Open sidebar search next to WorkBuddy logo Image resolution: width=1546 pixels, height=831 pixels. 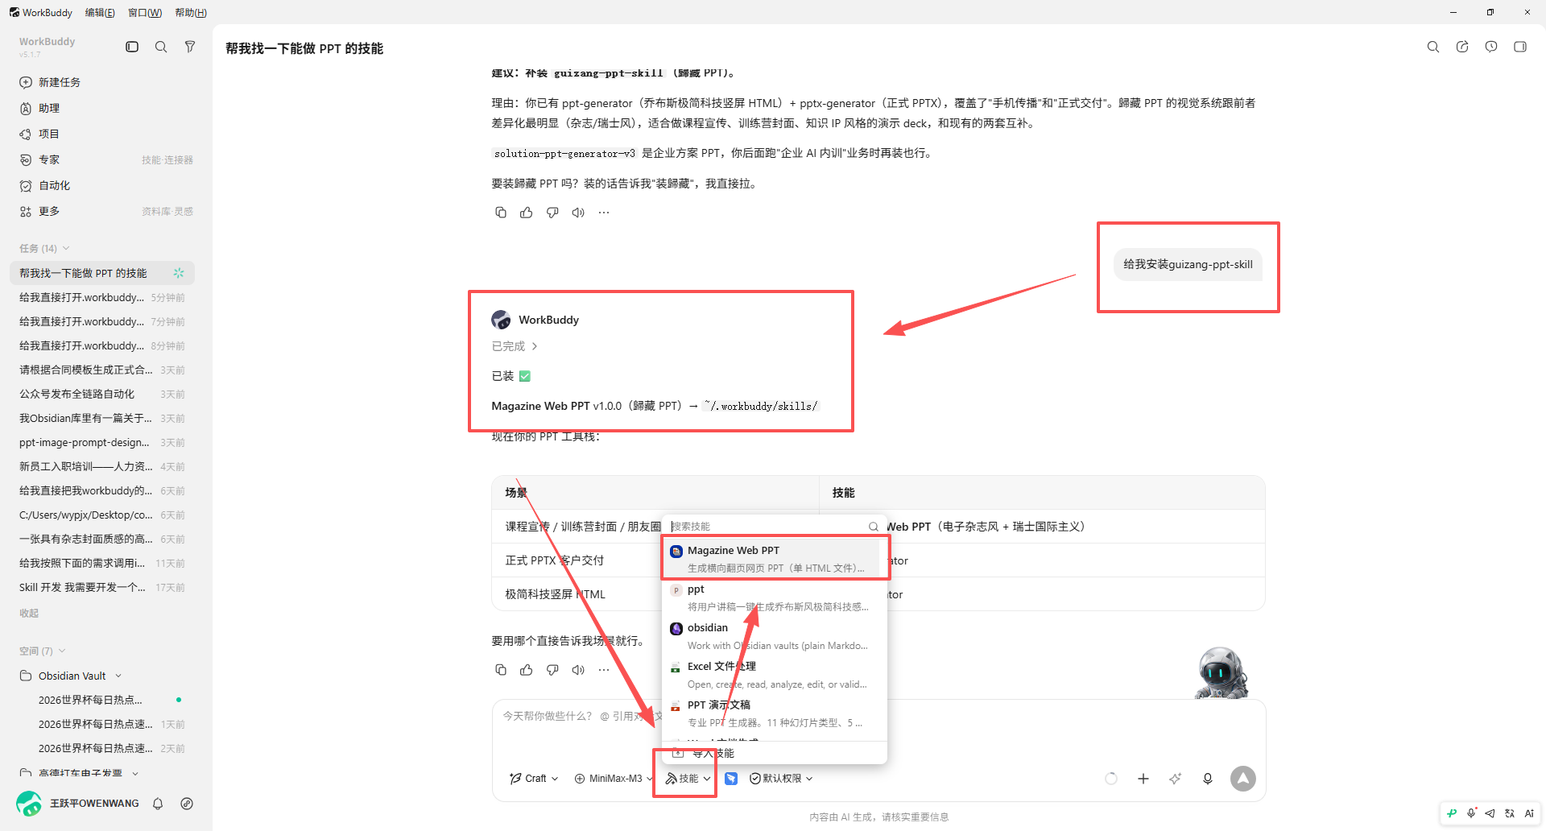(161, 47)
